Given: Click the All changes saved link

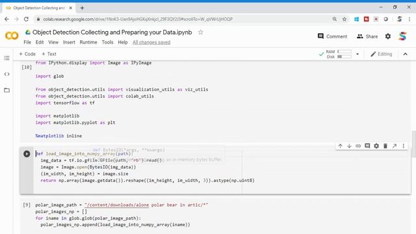Looking at the screenshot, I should (151, 42).
